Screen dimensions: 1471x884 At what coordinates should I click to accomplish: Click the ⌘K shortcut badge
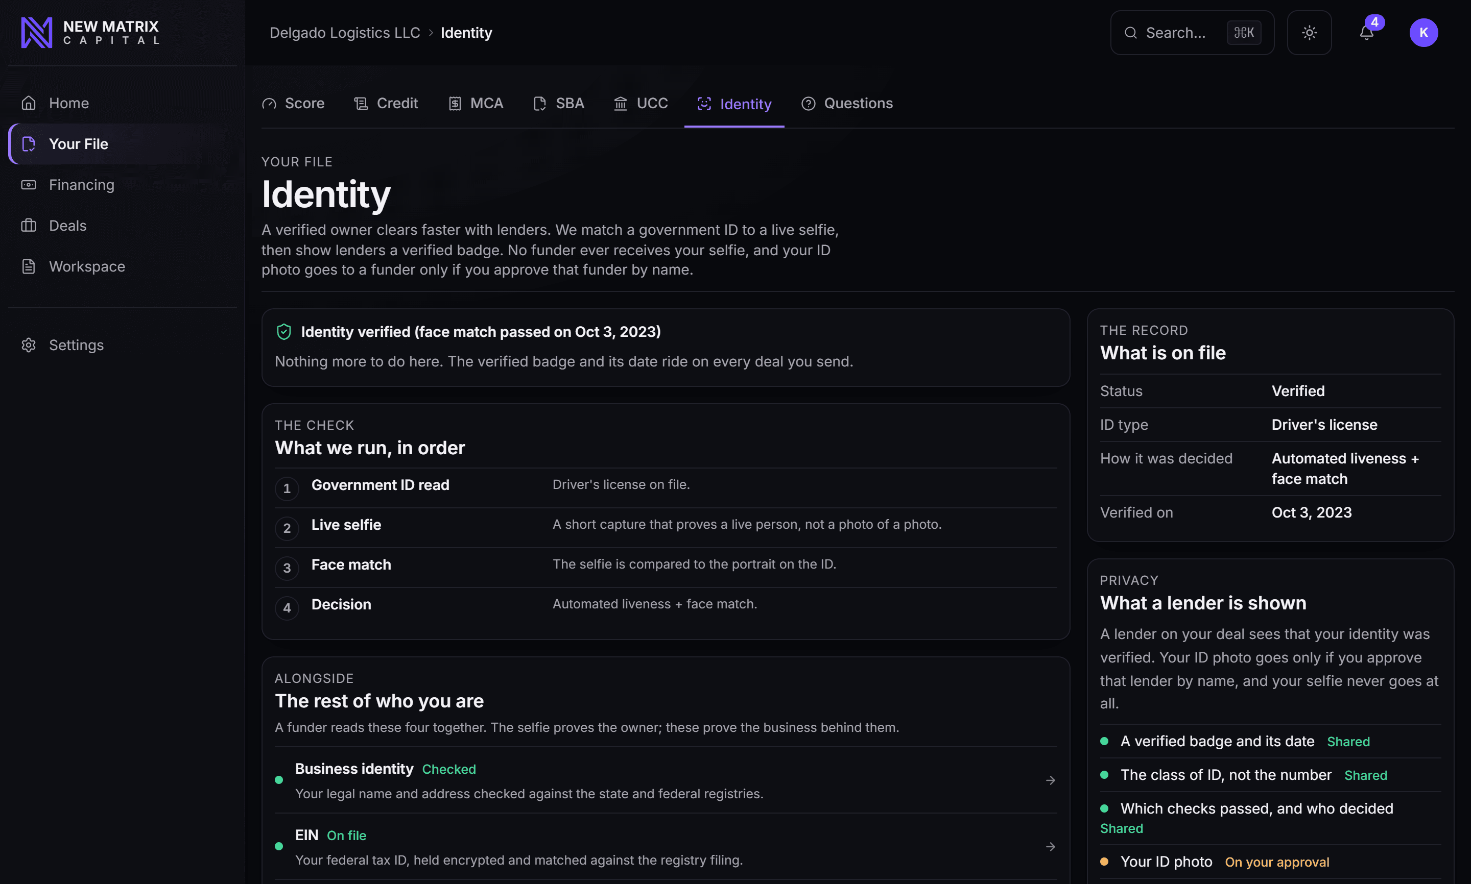1243,32
